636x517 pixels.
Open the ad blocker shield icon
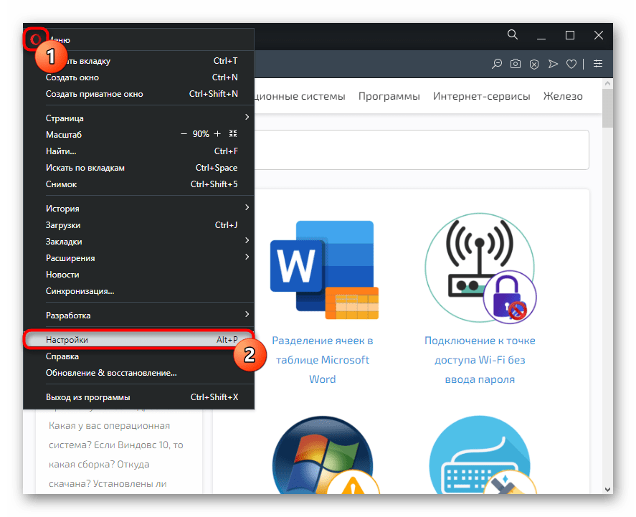533,64
